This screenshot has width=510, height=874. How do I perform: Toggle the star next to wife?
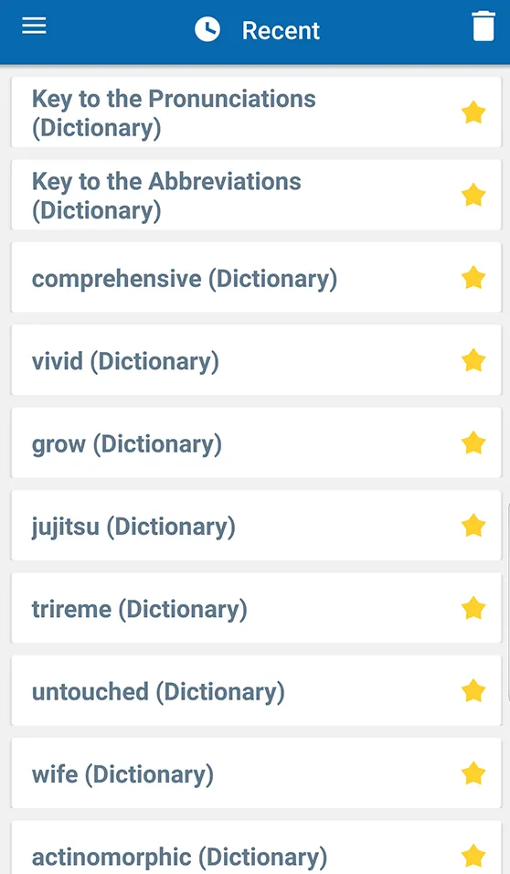[x=473, y=773]
